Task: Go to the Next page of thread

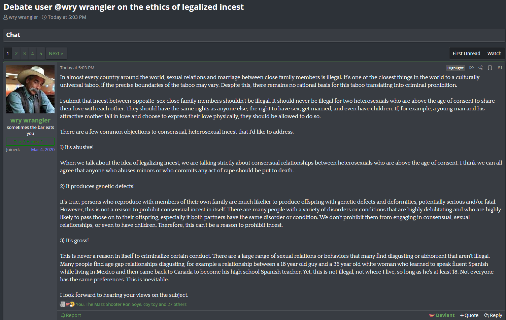Action: 56,54
